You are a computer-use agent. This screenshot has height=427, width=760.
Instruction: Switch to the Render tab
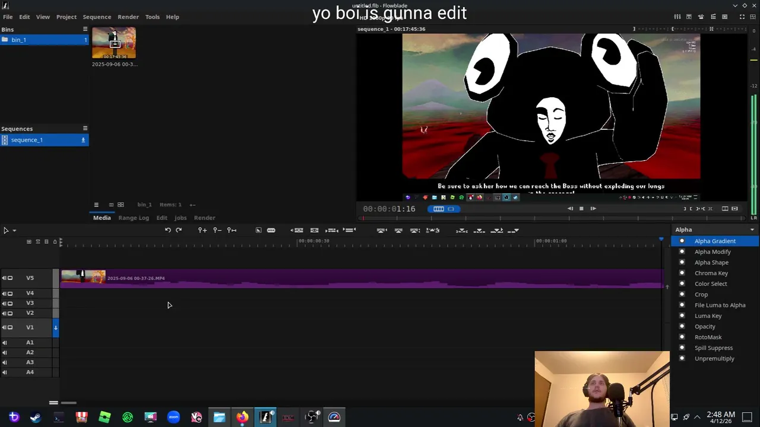pos(205,218)
